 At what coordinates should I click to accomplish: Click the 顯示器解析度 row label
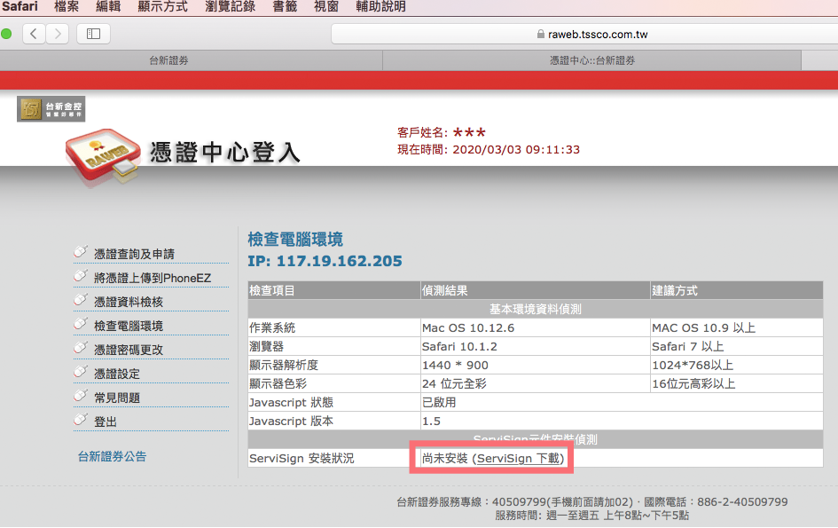point(284,366)
